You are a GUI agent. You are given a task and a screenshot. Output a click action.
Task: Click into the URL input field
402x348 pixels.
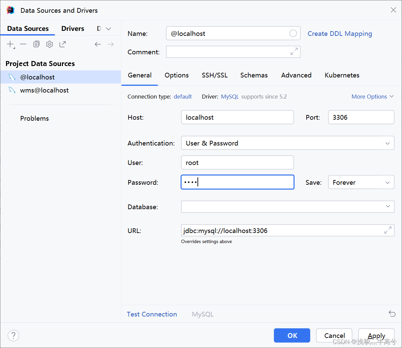pos(288,230)
